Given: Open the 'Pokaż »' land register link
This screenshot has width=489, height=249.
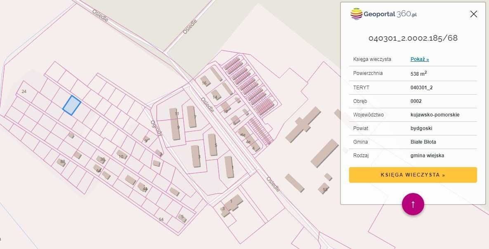Looking at the screenshot, I should coord(419,59).
